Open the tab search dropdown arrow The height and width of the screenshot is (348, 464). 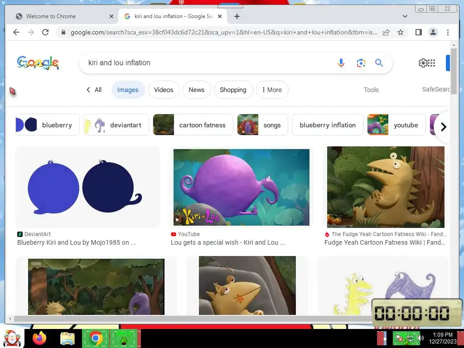click(405, 16)
